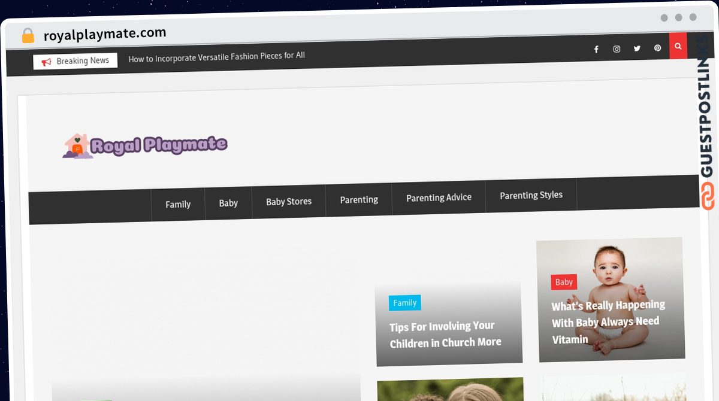
Task: Read 'Tips For Involving Your Children in Church More'
Action: click(x=445, y=335)
